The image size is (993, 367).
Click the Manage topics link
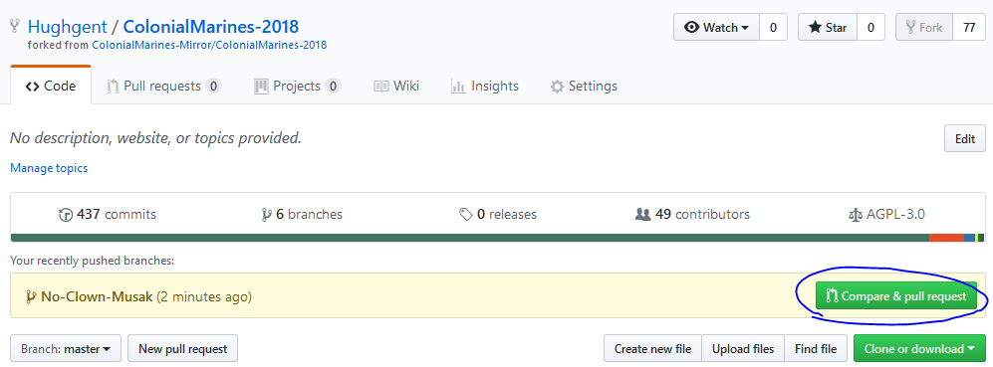[x=49, y=168]
